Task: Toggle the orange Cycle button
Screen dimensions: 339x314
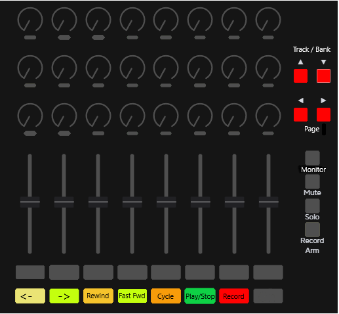Action: pyautogui.click(x=166, y=296)
